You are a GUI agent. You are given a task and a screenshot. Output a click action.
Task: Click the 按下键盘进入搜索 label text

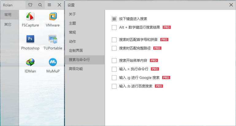[133, 19]
